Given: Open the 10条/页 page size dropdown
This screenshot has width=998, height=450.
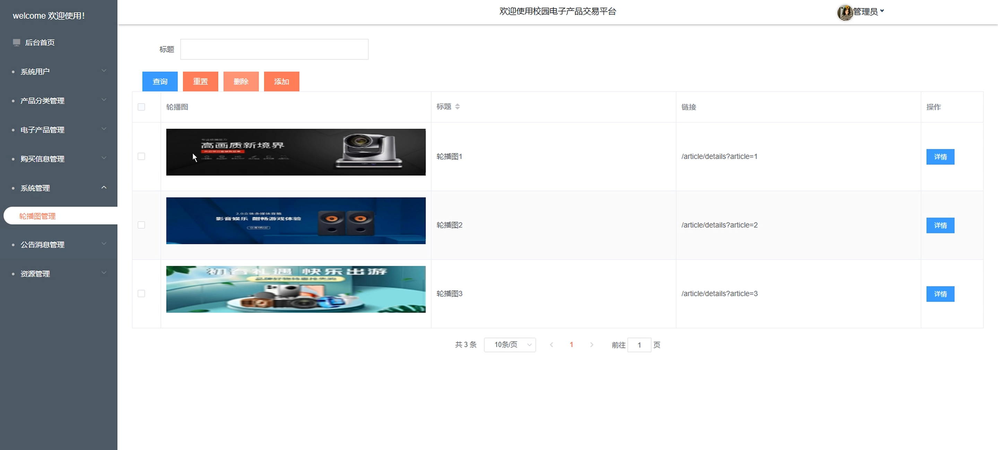Looking at the screenshot, I should (510, 345).
